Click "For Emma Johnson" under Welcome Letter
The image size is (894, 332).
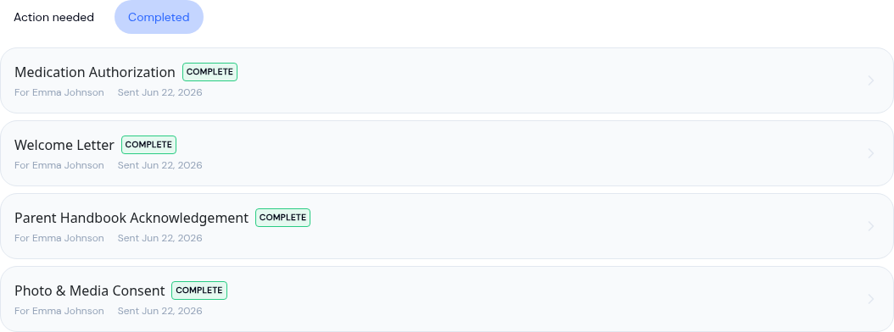point(59,165)
